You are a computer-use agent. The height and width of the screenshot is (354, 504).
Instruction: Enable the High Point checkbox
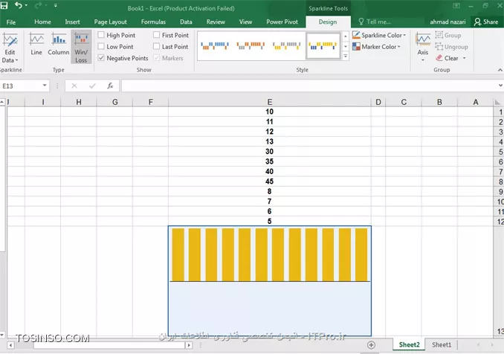tap(101, 36)
